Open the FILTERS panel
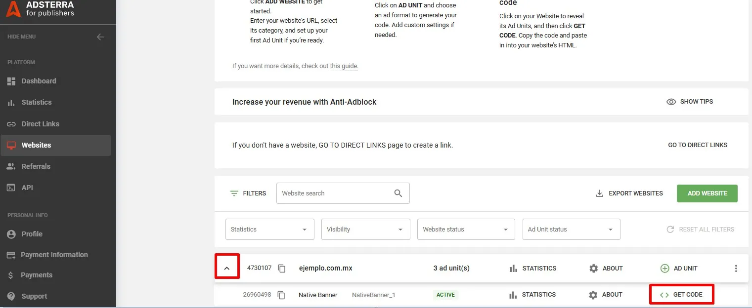This screenshot has width=752, height=308. [248, 193]
